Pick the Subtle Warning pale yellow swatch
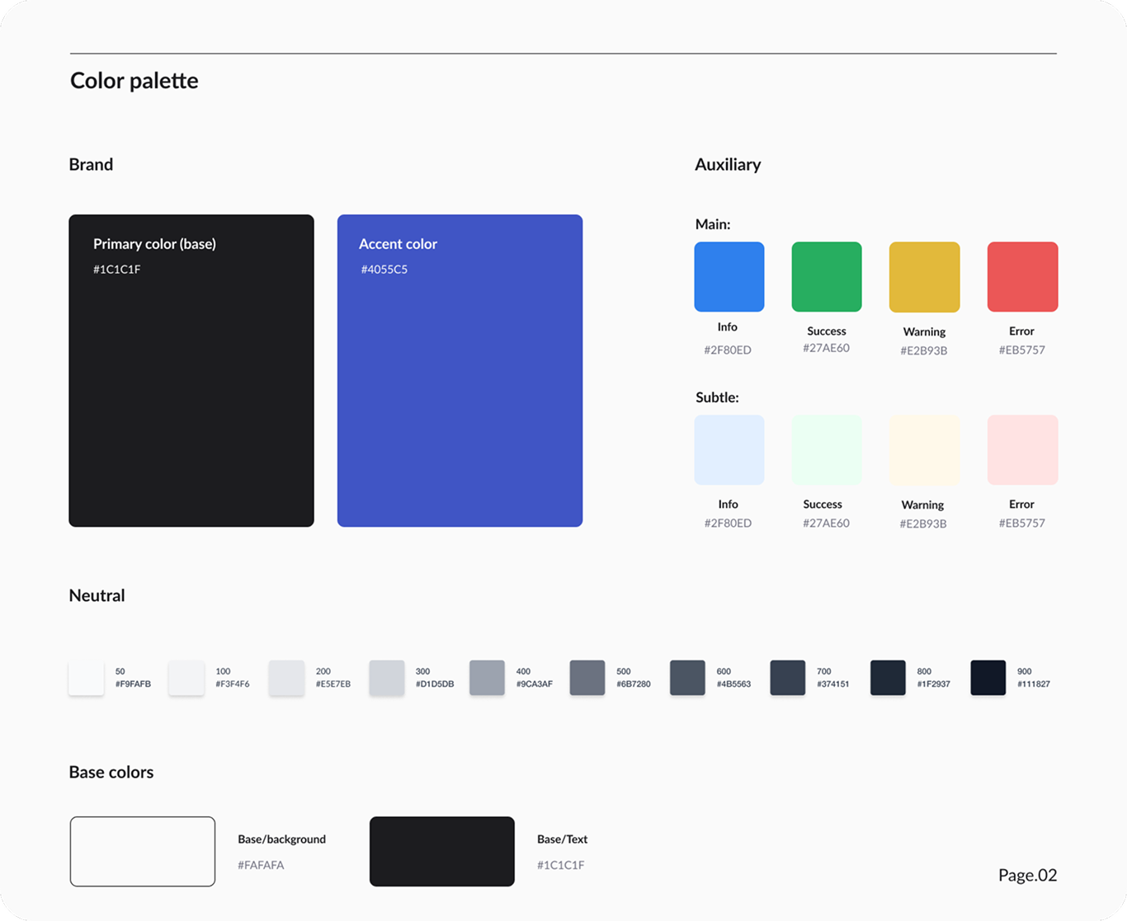1127x921 pixels. [924, 450]
